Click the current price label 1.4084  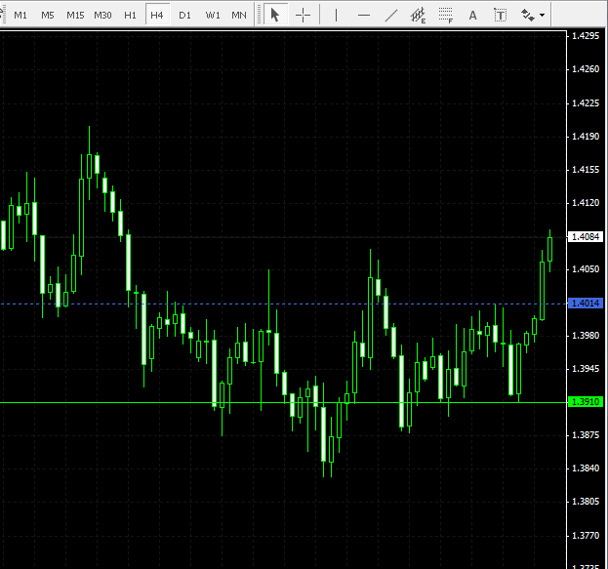tap(586, 236)
